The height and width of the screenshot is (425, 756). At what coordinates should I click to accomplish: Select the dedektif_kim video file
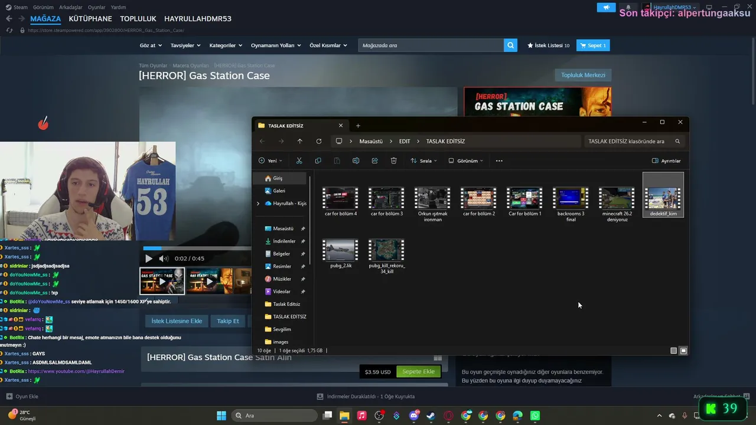point(663,195)
